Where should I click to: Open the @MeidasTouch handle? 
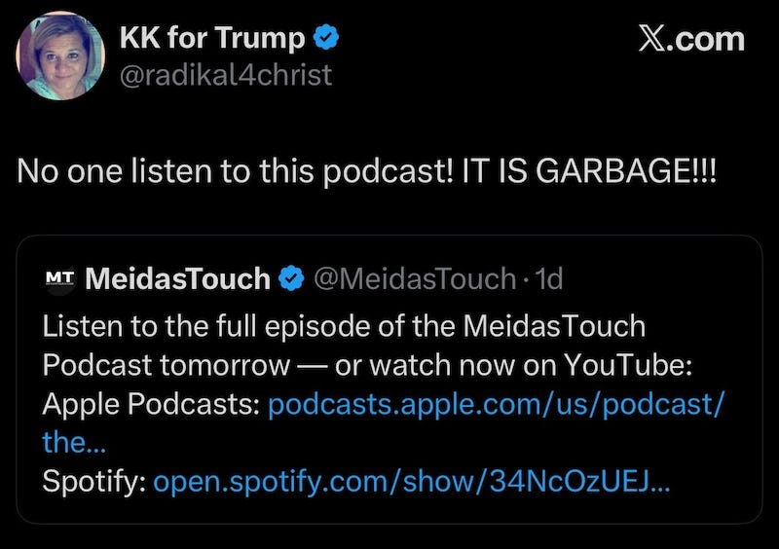(x=415, y=278)
